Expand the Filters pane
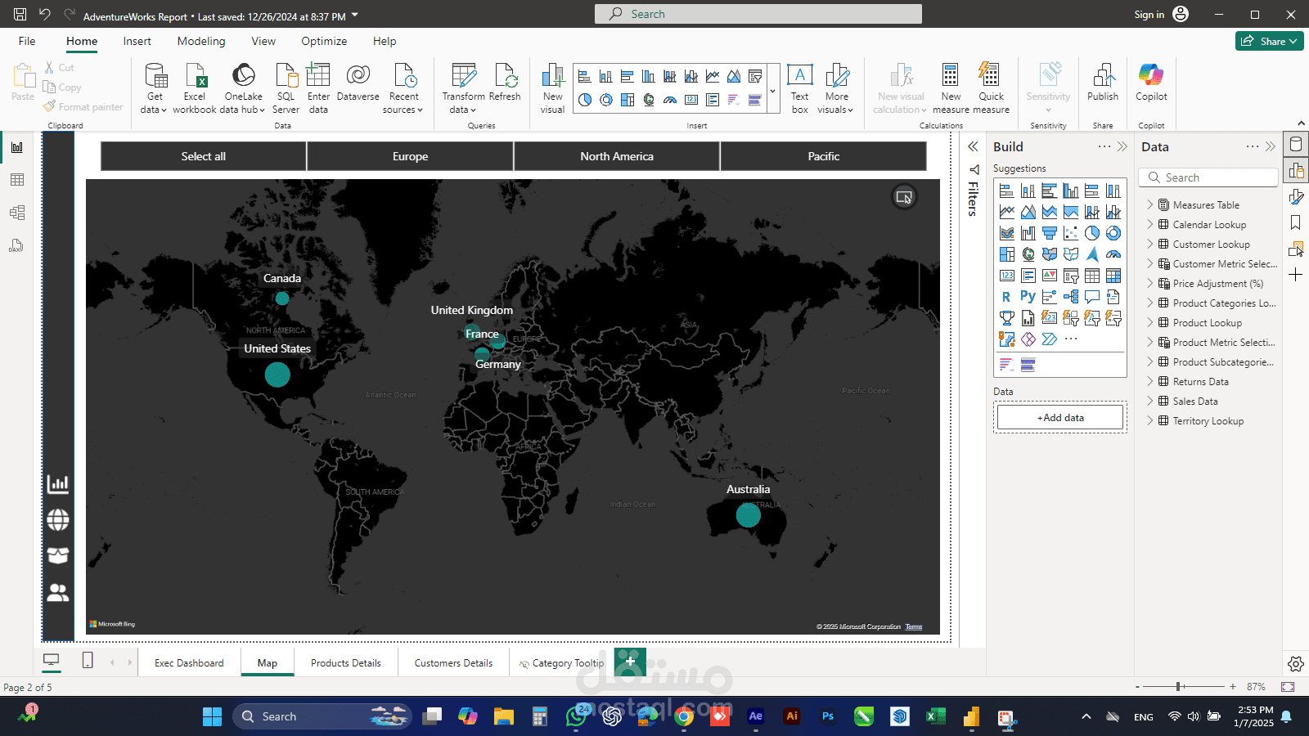Screen dimensions: 1309x736 (973, 146)
